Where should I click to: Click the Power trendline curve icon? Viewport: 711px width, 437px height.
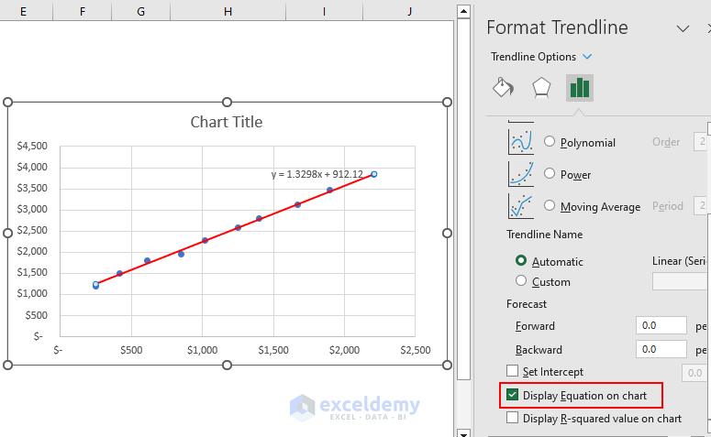pos(521,174)
